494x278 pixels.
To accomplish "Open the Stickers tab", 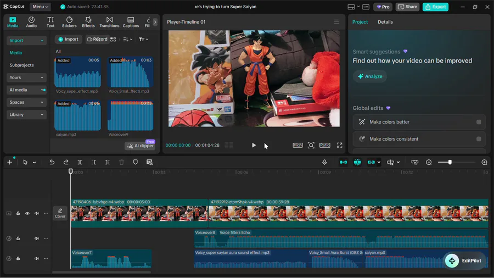I will click(x=69, y=22).
